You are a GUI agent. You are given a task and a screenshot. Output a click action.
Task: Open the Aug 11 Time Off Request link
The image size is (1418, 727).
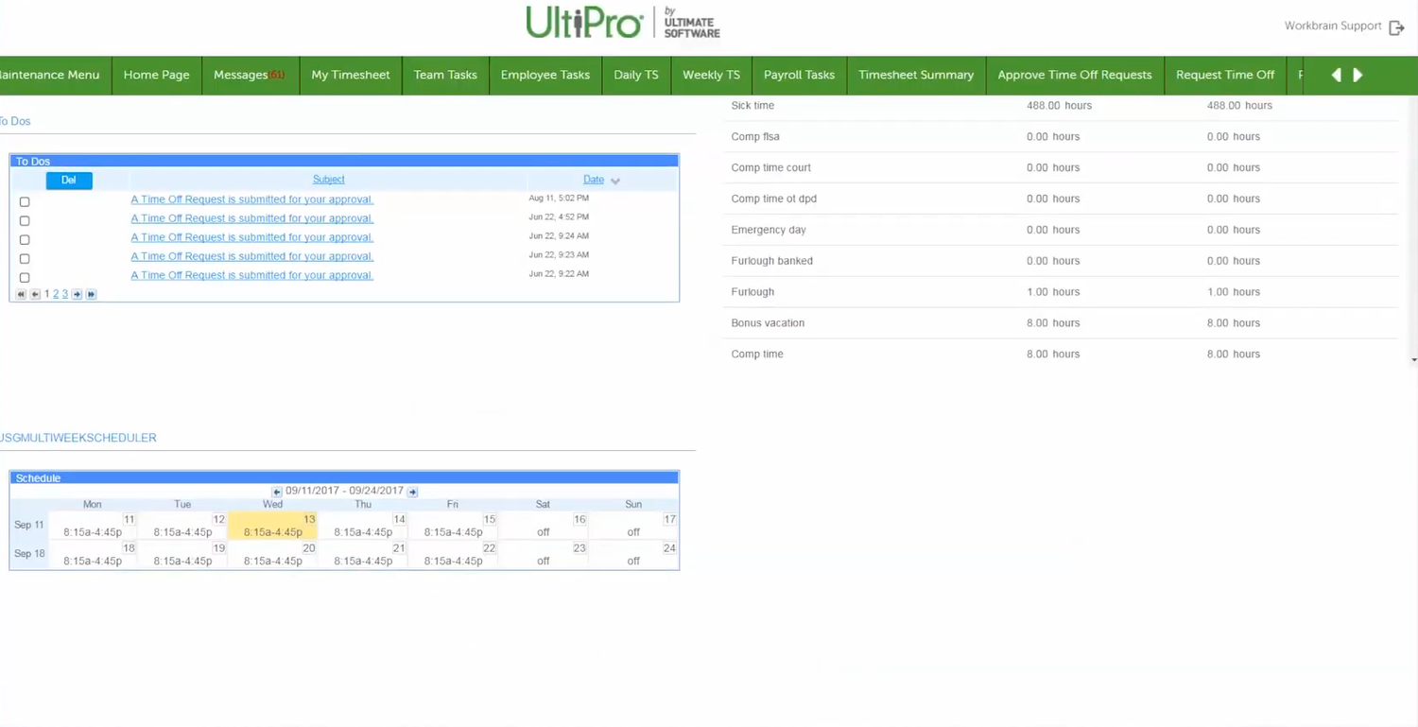[251, 199]
